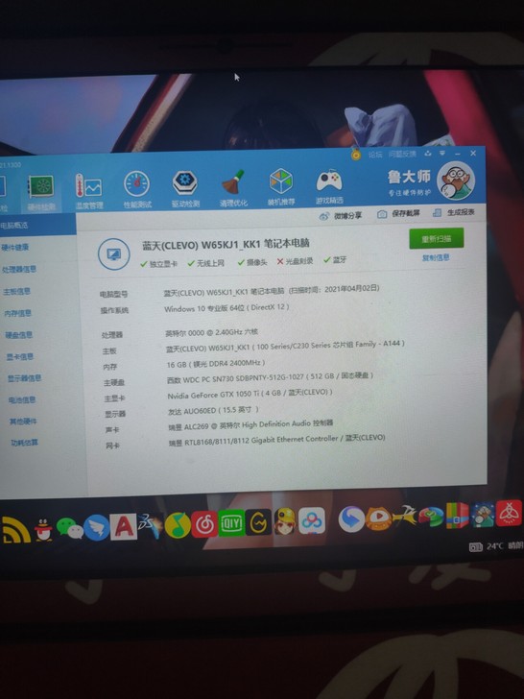Click 无线上网 feature indicator

(x=205, y=263)
